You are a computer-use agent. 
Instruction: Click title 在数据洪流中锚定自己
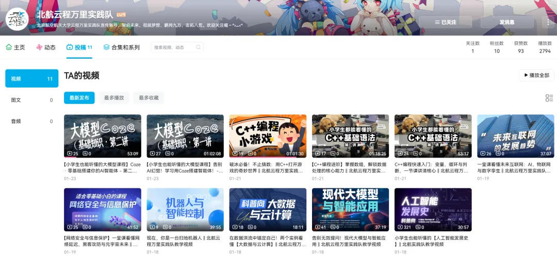coord(268,241)
